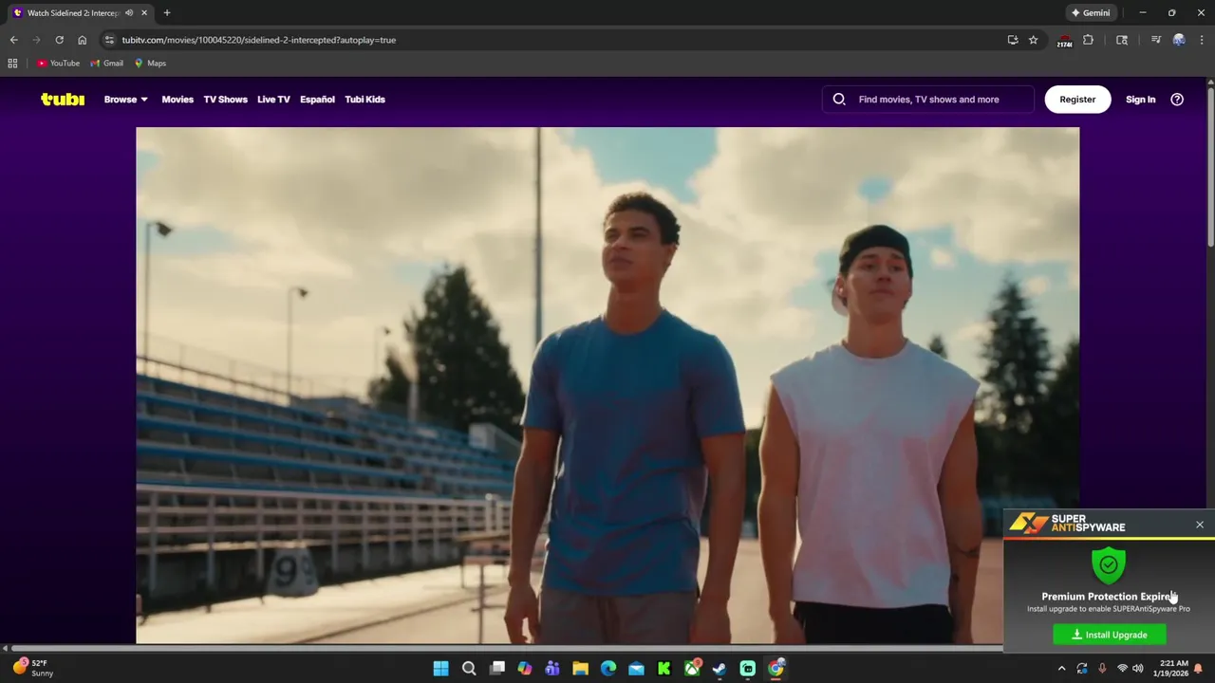
Task: Open Xbox app from taskbar
Action: coord(692,669)
